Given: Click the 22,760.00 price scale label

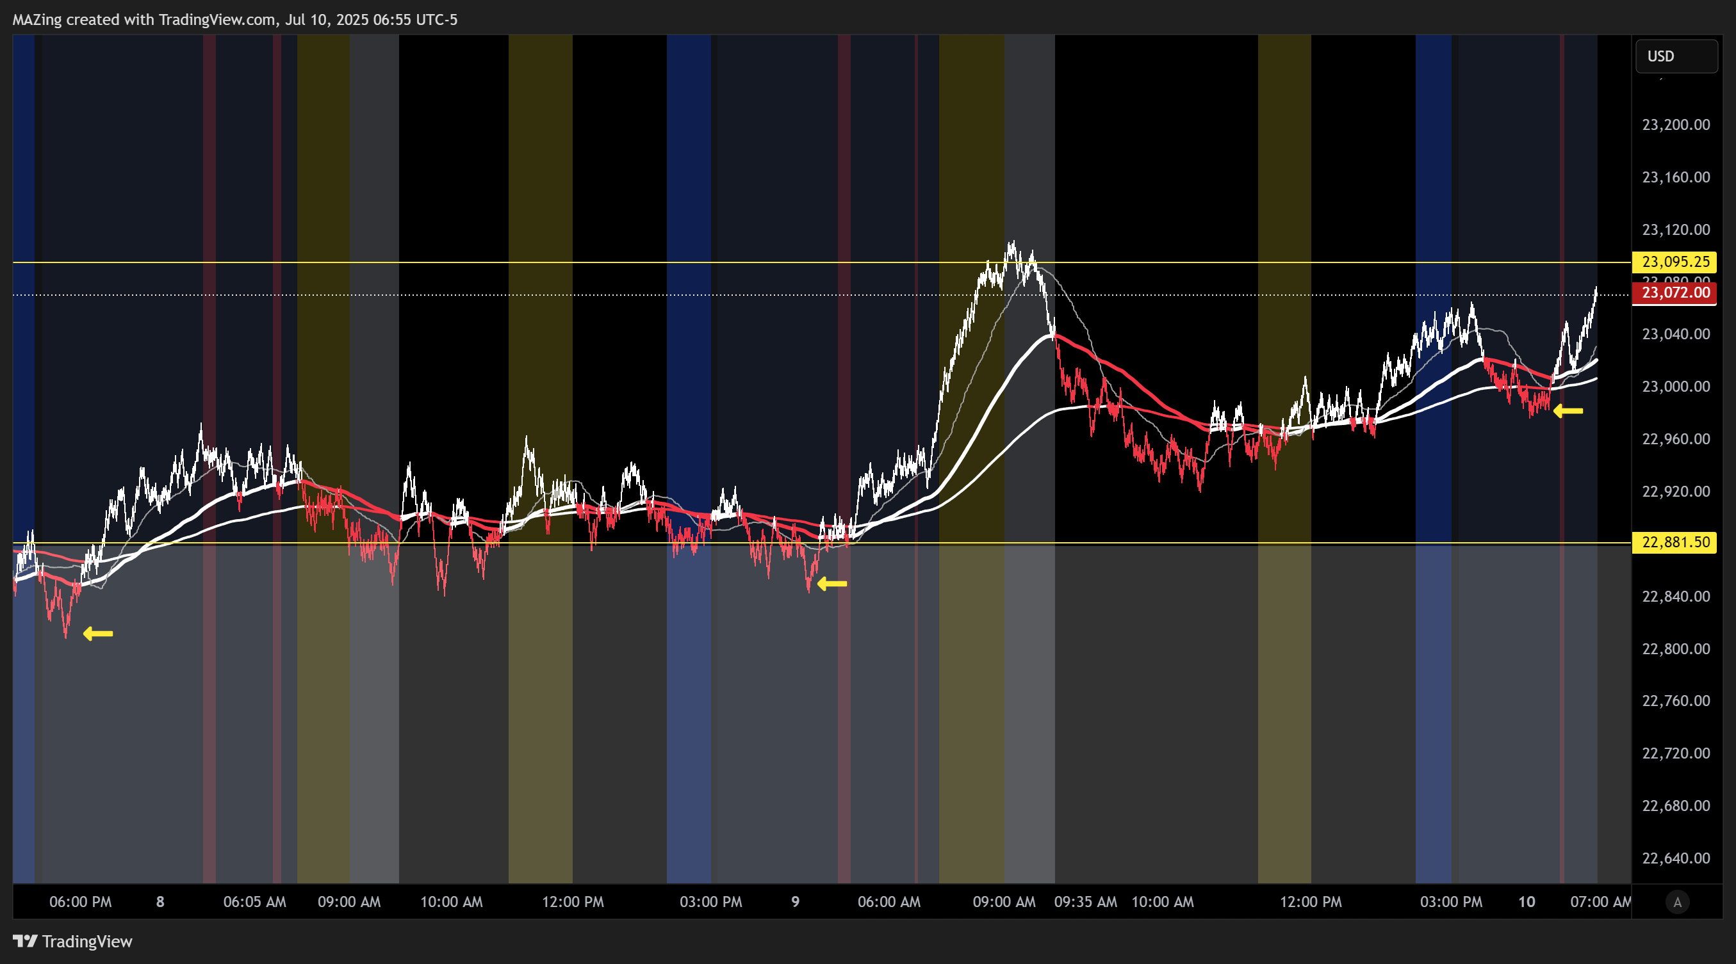Looking at the screenshot, I should (1676, 701).
